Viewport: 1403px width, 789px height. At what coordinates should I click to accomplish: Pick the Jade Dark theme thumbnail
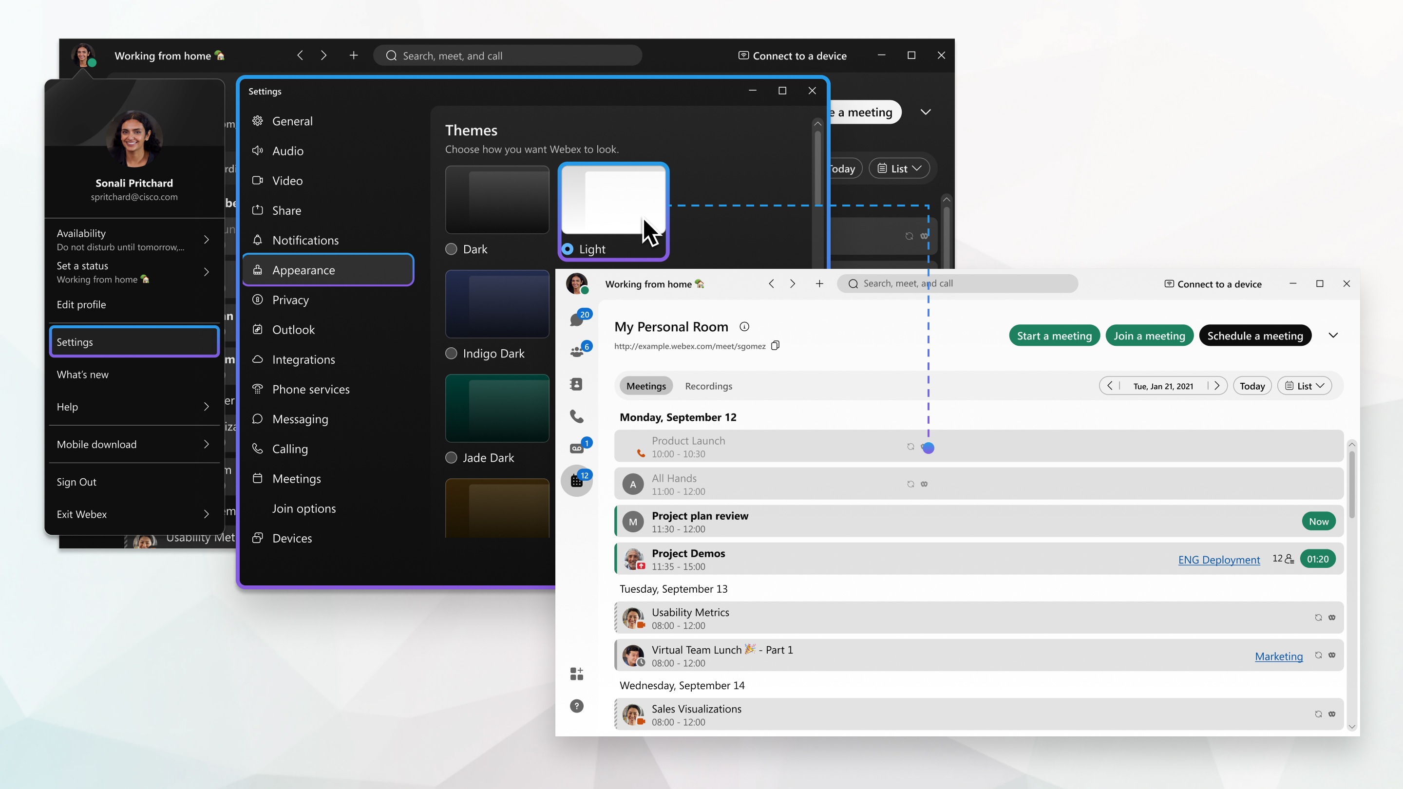(496, 409)
